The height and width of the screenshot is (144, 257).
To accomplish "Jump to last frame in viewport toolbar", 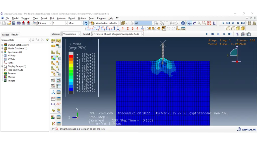I will coord(229,34).
